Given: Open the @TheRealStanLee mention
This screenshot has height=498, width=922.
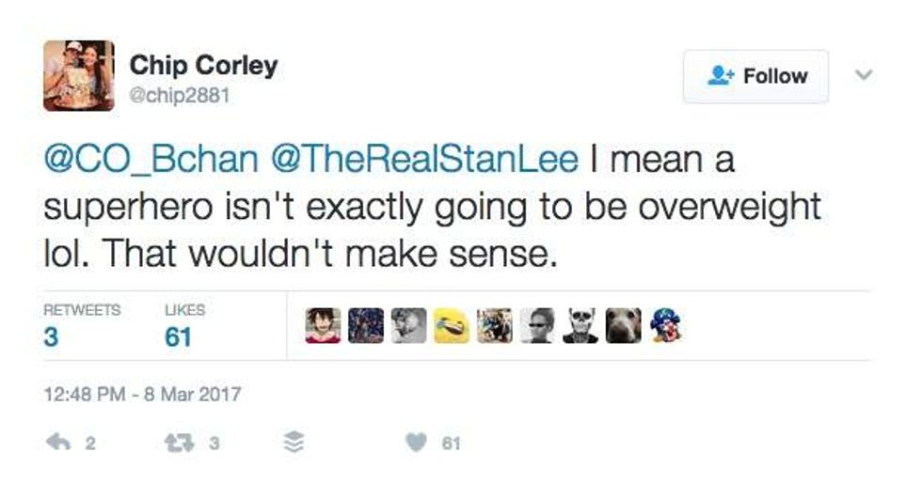Looking at the screenshot, I should [424, 160].
